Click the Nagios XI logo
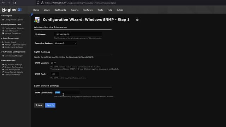226x127 pixels. pyautogui.click(x=12, y=10)
